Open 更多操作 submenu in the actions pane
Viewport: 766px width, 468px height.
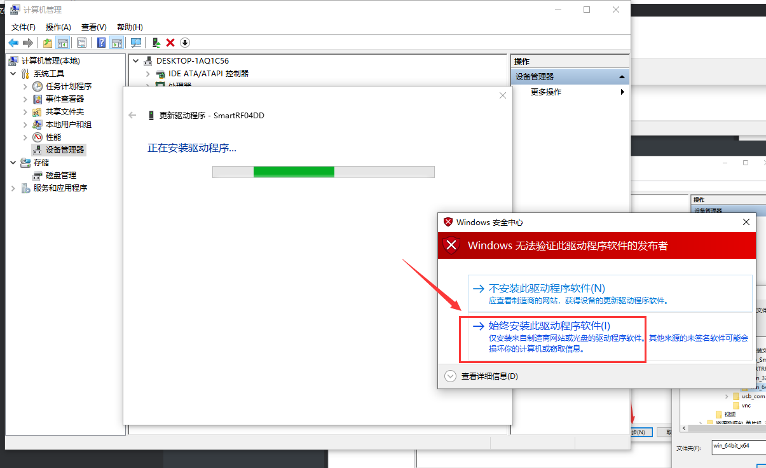click(546, 92)
